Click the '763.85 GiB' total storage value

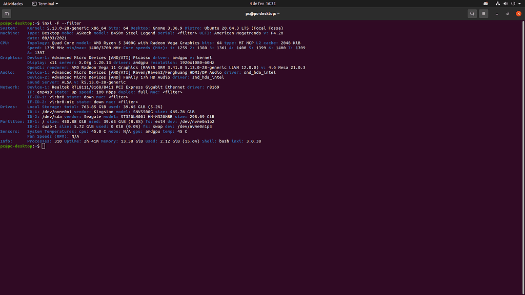94,107
